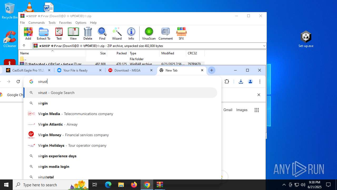The image size is (337, 190).
Task: Choose Virgin Holidays suggestion
Action: (x=120, y=145)
